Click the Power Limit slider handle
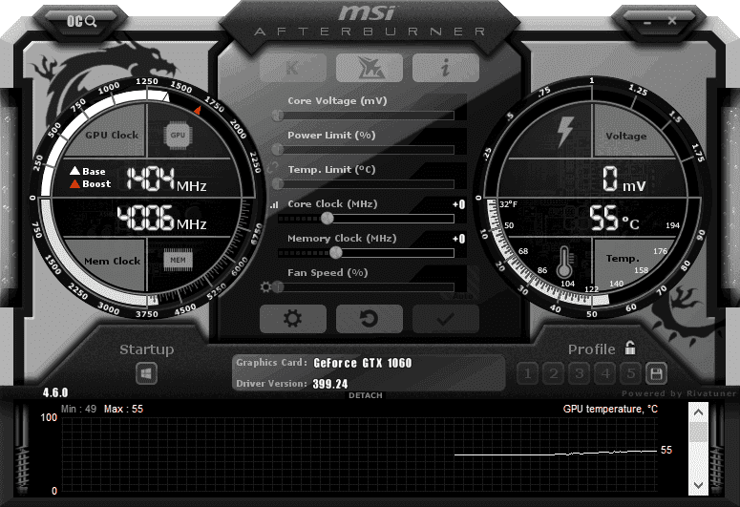The image size is (740, 507). point(278,150)
